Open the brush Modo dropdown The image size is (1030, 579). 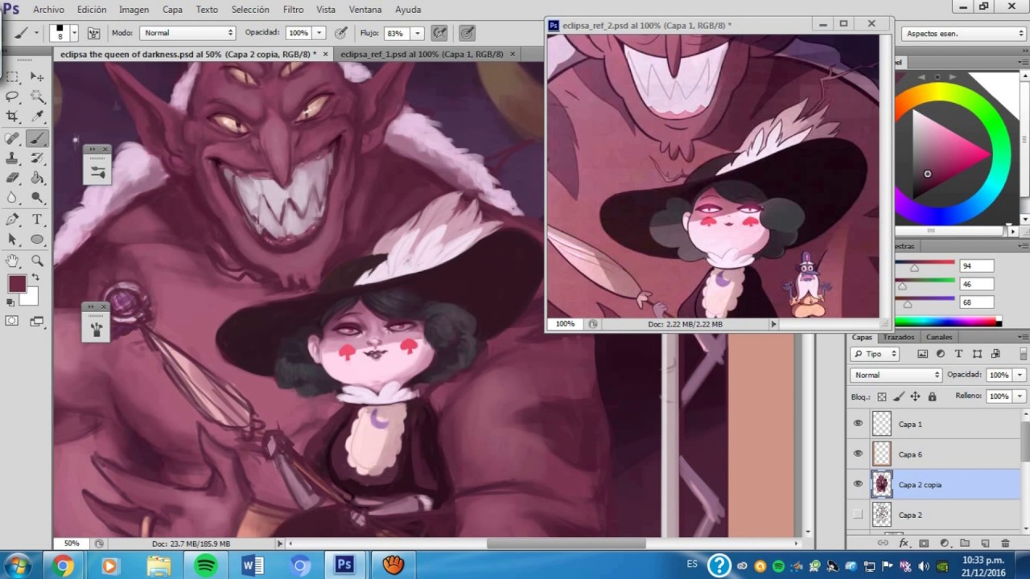[x=187, y=33]
